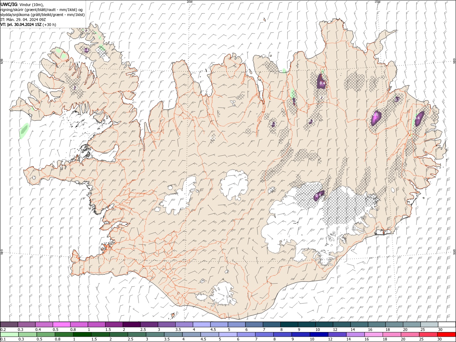The width and height of the screenshot is (456, 342).
Task: Select the dark teal snow swatch at value 8
Action: pyautogui.click(x=289, y=325)
